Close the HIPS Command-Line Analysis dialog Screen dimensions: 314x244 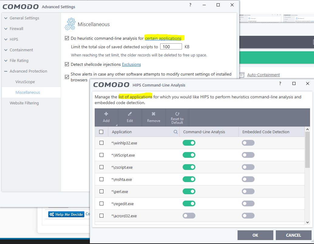[308, 83]
